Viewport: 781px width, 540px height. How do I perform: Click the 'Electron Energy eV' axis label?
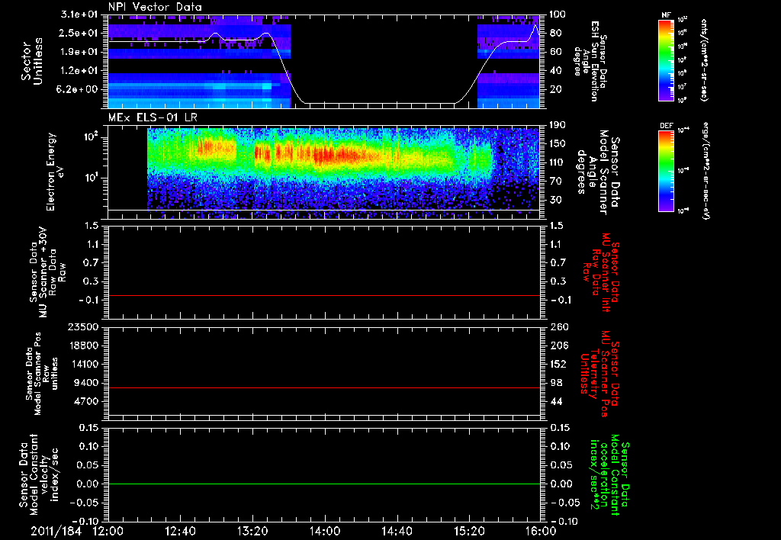[x=55, y=172]
